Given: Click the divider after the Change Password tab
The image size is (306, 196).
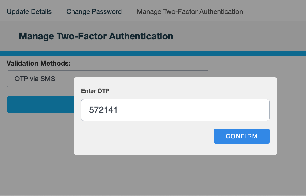Looking at the screenshot, I should (x=129, y=11).
